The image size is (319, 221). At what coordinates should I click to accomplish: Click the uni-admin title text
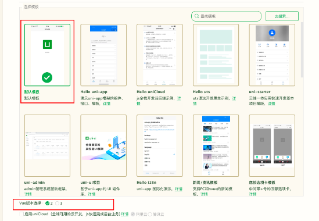point(34,183)
